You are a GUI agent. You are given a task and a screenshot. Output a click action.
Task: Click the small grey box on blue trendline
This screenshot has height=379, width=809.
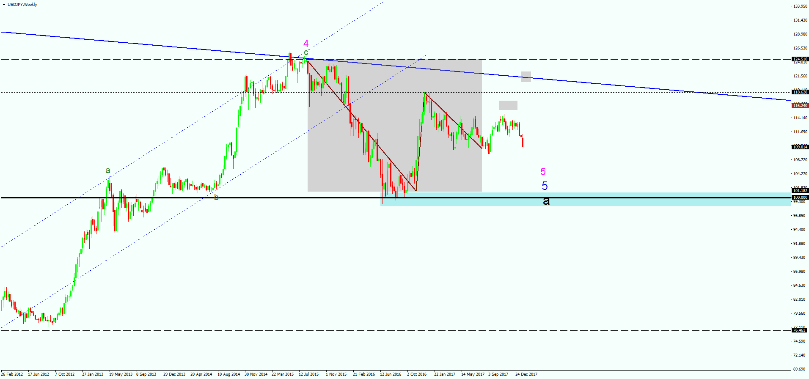(526, 77)
